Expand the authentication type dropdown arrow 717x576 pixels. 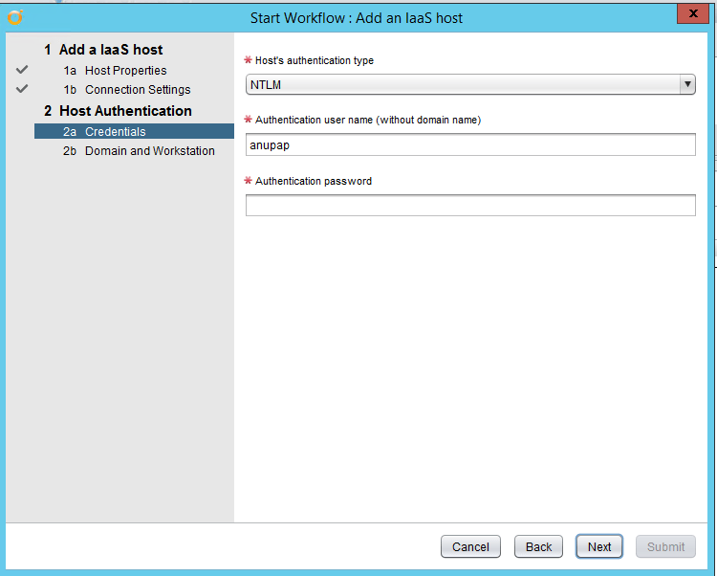tap(687, 85)
